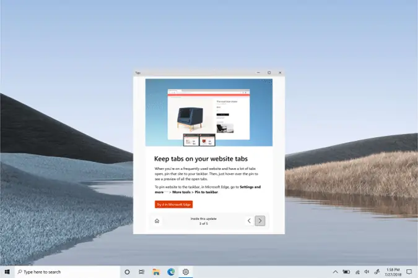Go to the next tip with right arrow
Viewport: 418px width, 278px height.
(260, 221)
